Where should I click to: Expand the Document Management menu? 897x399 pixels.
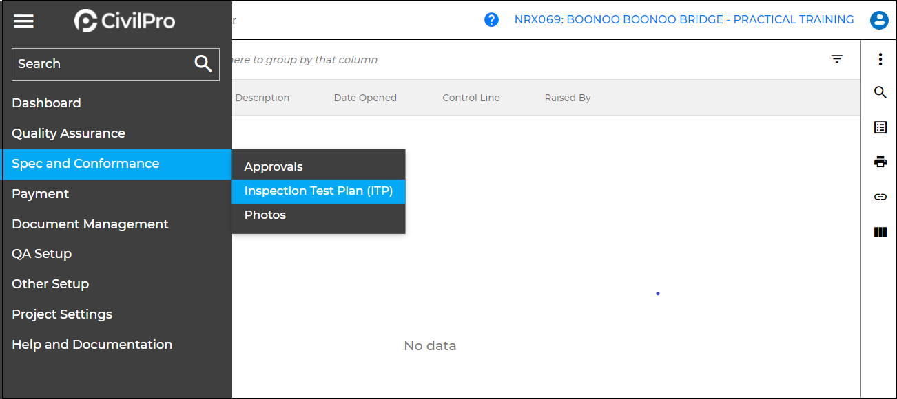pos(90,224)
